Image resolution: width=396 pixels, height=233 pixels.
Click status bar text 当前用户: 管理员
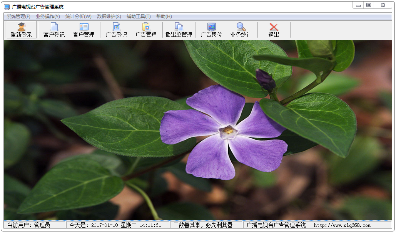pos(28,225)
